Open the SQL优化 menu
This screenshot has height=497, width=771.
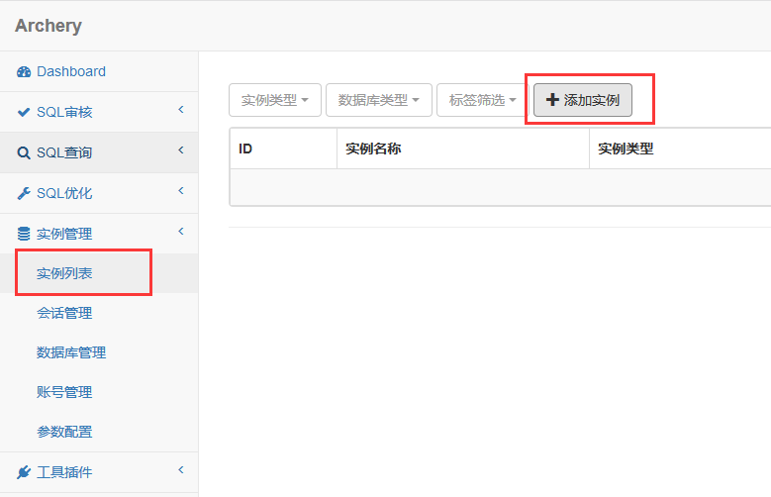99,193
